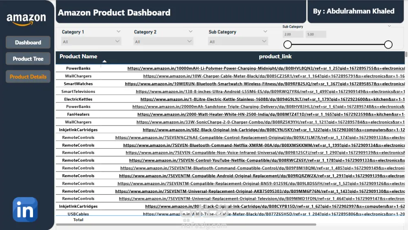This screenshot has height=230, width=408.
Task: Open the 138-8-inches-Ultra-Android link
Action: click(270, 92)
